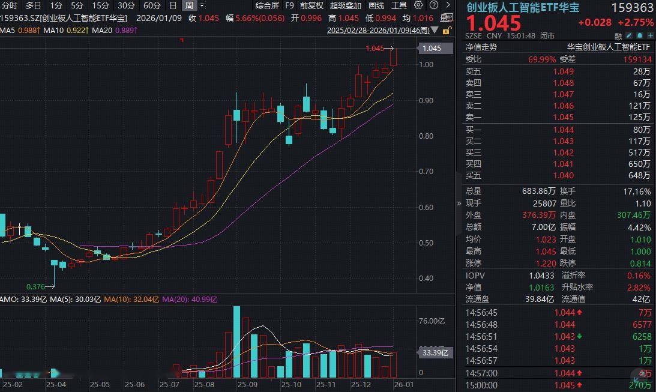Add stock to watchlist with plus icon
The height and width of the screenshot is (392, 656).
(649, 35)
